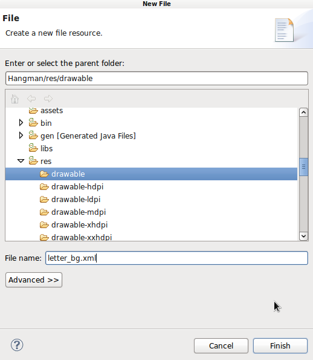The width and height of the screenshot is (313, 360).
Task: Click the File name input field
Action: click(x=176, y=258)
